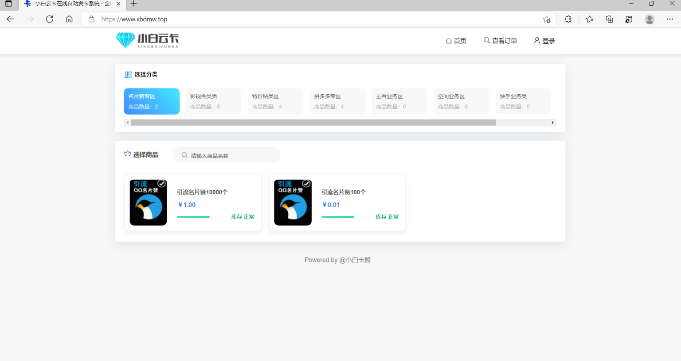
Task: Select the 拼多多专区 category card
Action: 337,101
